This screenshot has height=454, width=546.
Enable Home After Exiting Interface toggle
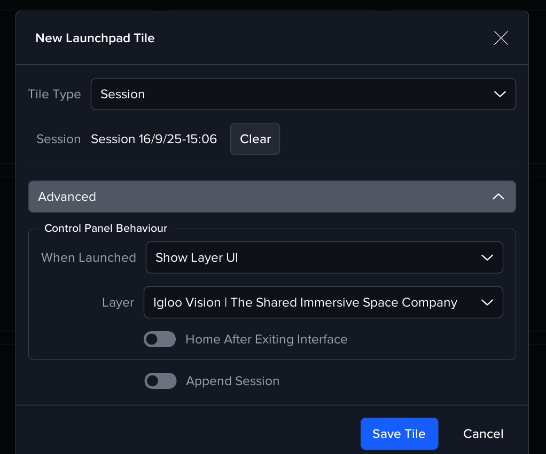160,339
